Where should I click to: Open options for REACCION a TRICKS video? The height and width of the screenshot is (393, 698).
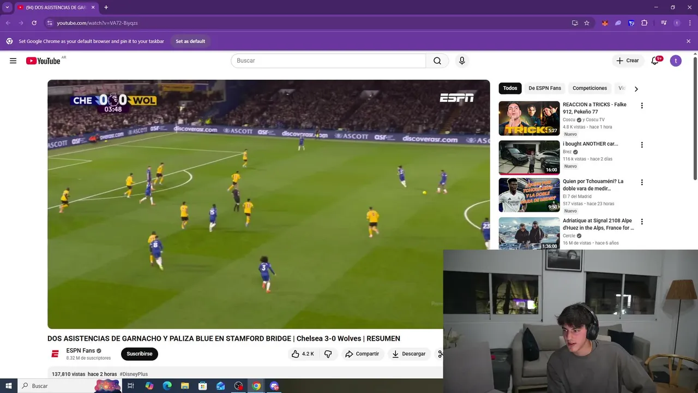click(642, 105)
